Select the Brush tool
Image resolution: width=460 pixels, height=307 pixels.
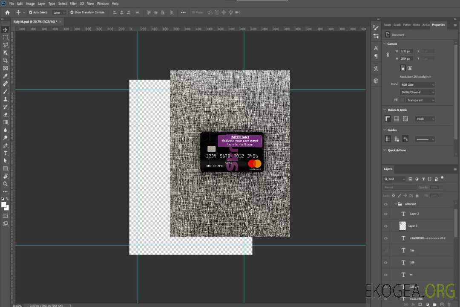pyautogui.click(x=5, y=91)
